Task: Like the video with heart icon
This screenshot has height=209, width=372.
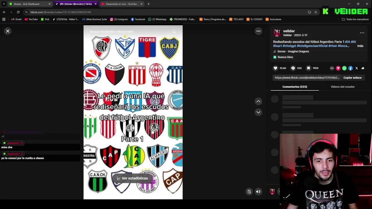Action: 276,68
